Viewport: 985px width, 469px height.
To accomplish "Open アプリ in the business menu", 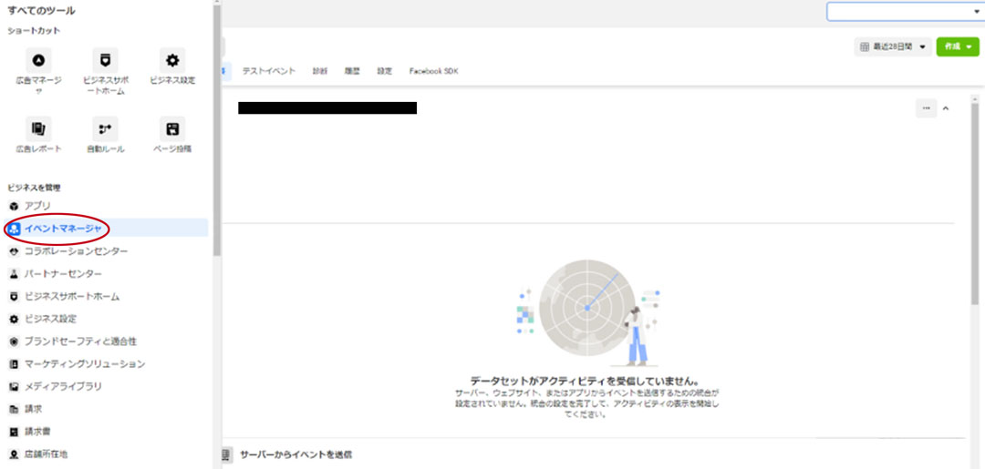I will [x=36, y=206].
